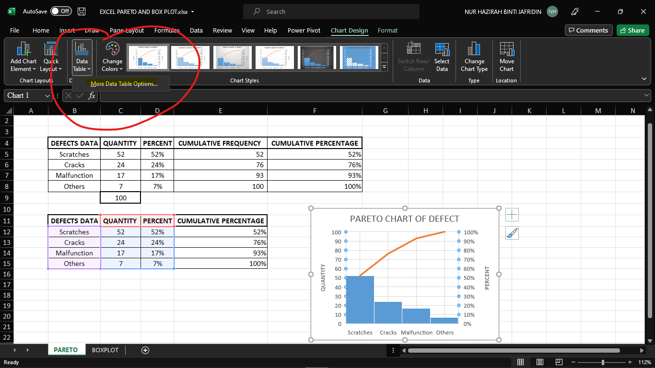Open Add Chart Element menu
Viewport: 655px width, 368px height.
(23, 57)
